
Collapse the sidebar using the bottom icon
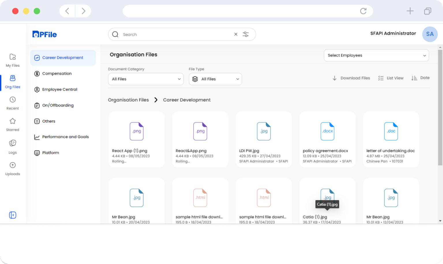[12, 215]
